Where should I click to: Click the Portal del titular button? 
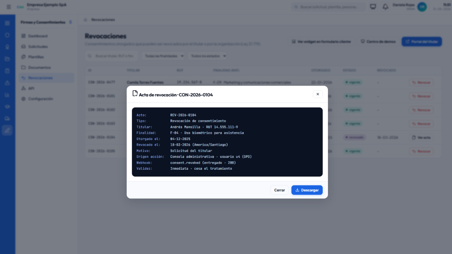pyautogui.click(x=421, y=41)
